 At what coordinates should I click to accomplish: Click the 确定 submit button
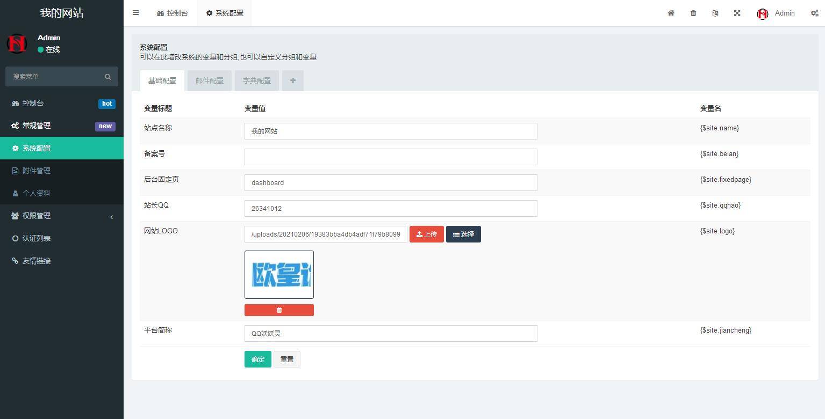pyautogui.click(x=257, y=359)
